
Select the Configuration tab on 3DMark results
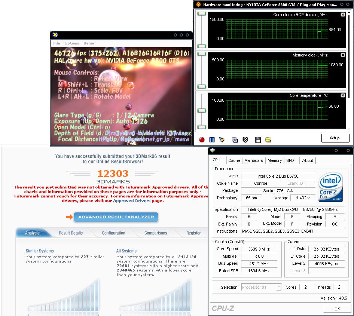pyautogui.click(x=113, y=233)
